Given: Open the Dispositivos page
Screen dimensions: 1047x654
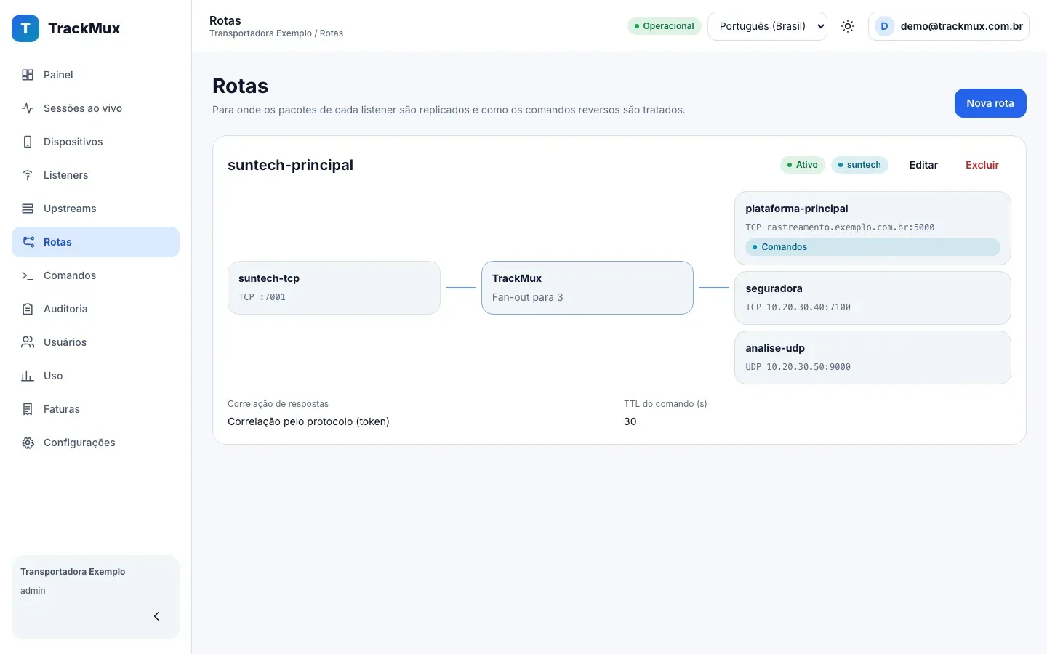Looking at the screenshot, I should tap(95, 142).
